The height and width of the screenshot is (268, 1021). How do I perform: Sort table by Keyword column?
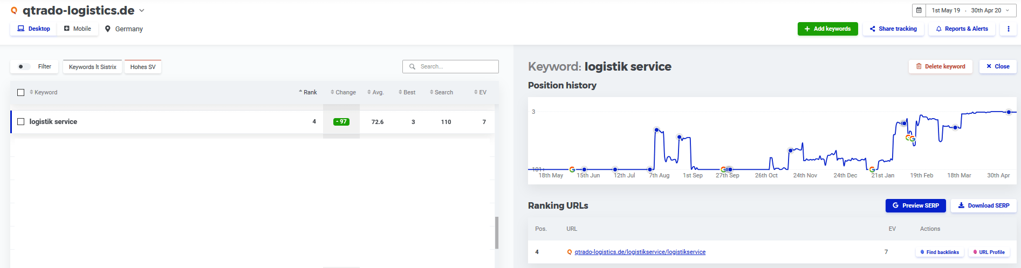(43, 92)
